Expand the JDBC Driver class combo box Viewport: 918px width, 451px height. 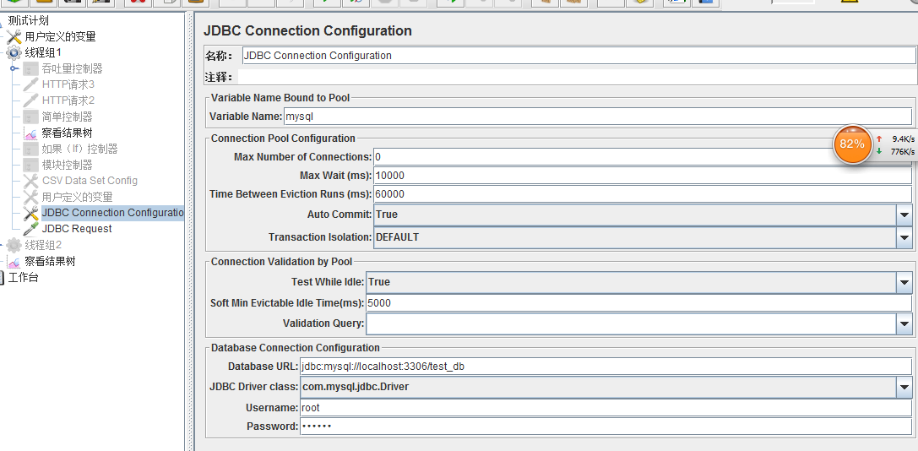coord(904,388)
